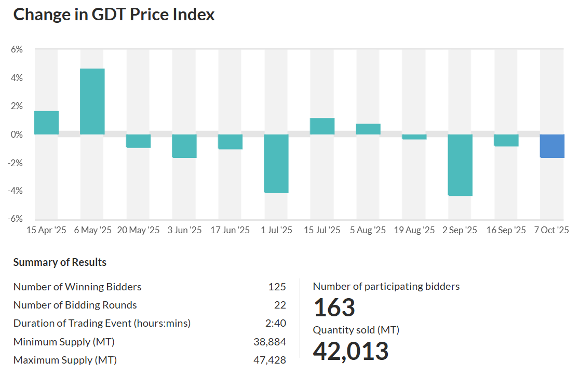Select the 1 Jul '25 bar

276,164
